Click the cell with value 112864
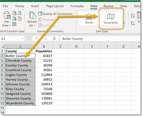The image size is (143, 117). pyautogui.click(x=44, y=75)
